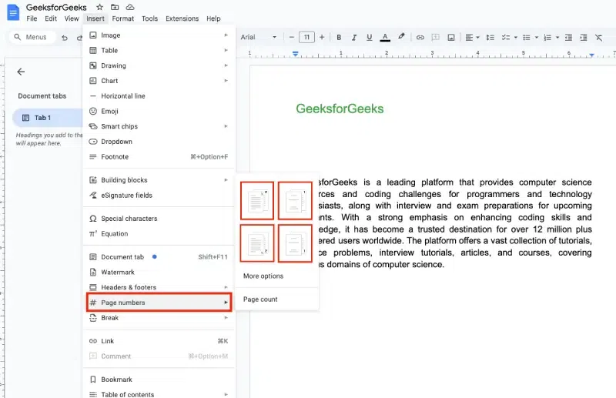Open the View menu
The height and width of the screenshot is (398, 616).
pos(72,18)
